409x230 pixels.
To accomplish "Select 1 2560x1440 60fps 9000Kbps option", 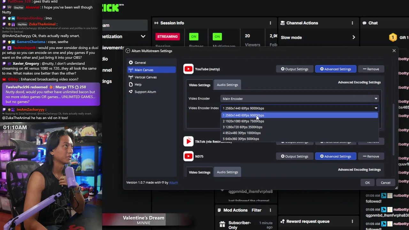I will [299, 115].
